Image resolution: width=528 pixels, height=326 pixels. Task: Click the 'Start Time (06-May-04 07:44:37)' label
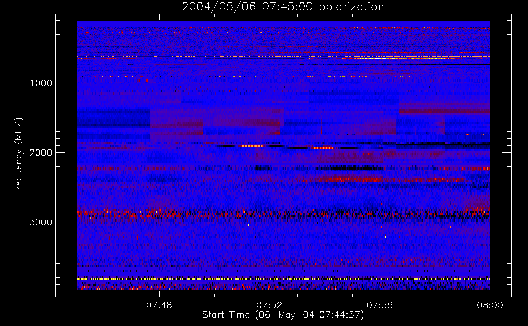pyautogui.click(x=283, y=315)
